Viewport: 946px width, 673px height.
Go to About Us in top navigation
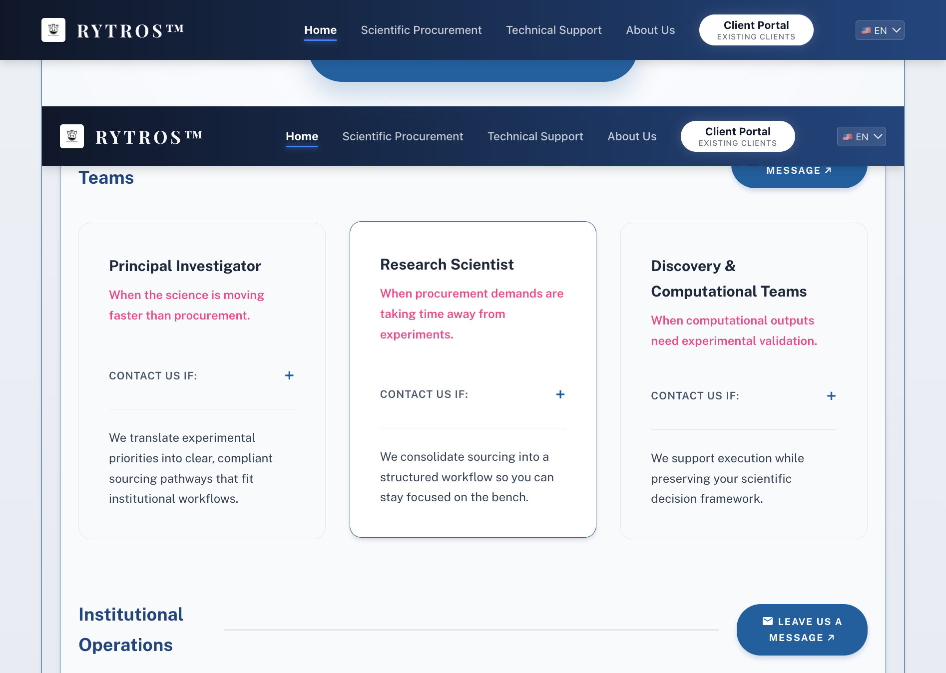[650, 30]
